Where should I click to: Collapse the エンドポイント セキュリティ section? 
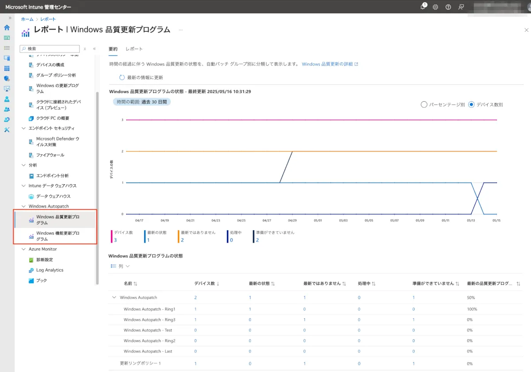click(x=24, y=128)
